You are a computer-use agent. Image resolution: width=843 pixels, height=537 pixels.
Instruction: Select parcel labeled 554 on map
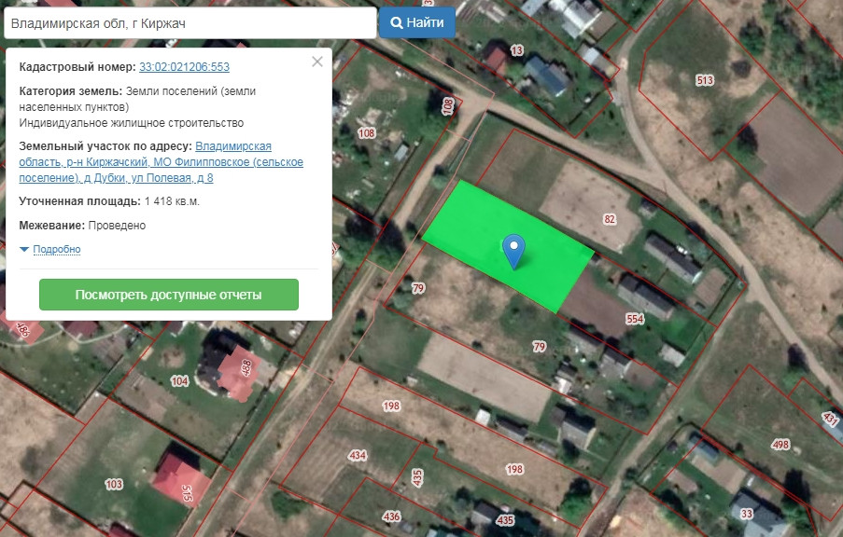coord(635,319)
